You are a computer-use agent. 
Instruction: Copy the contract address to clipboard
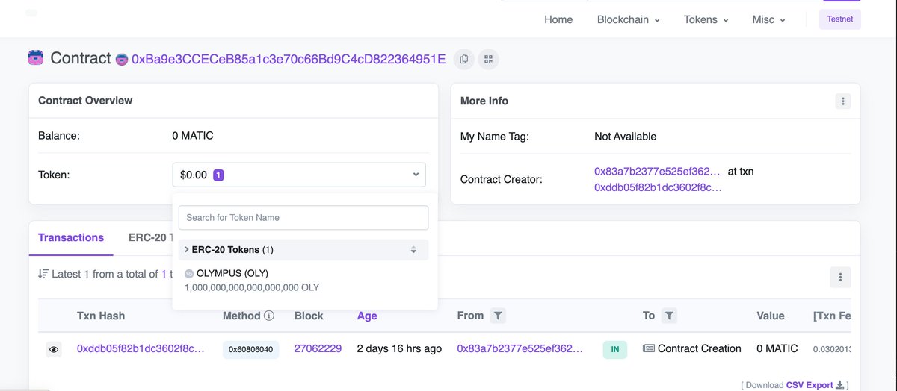(x=464, y=59)
